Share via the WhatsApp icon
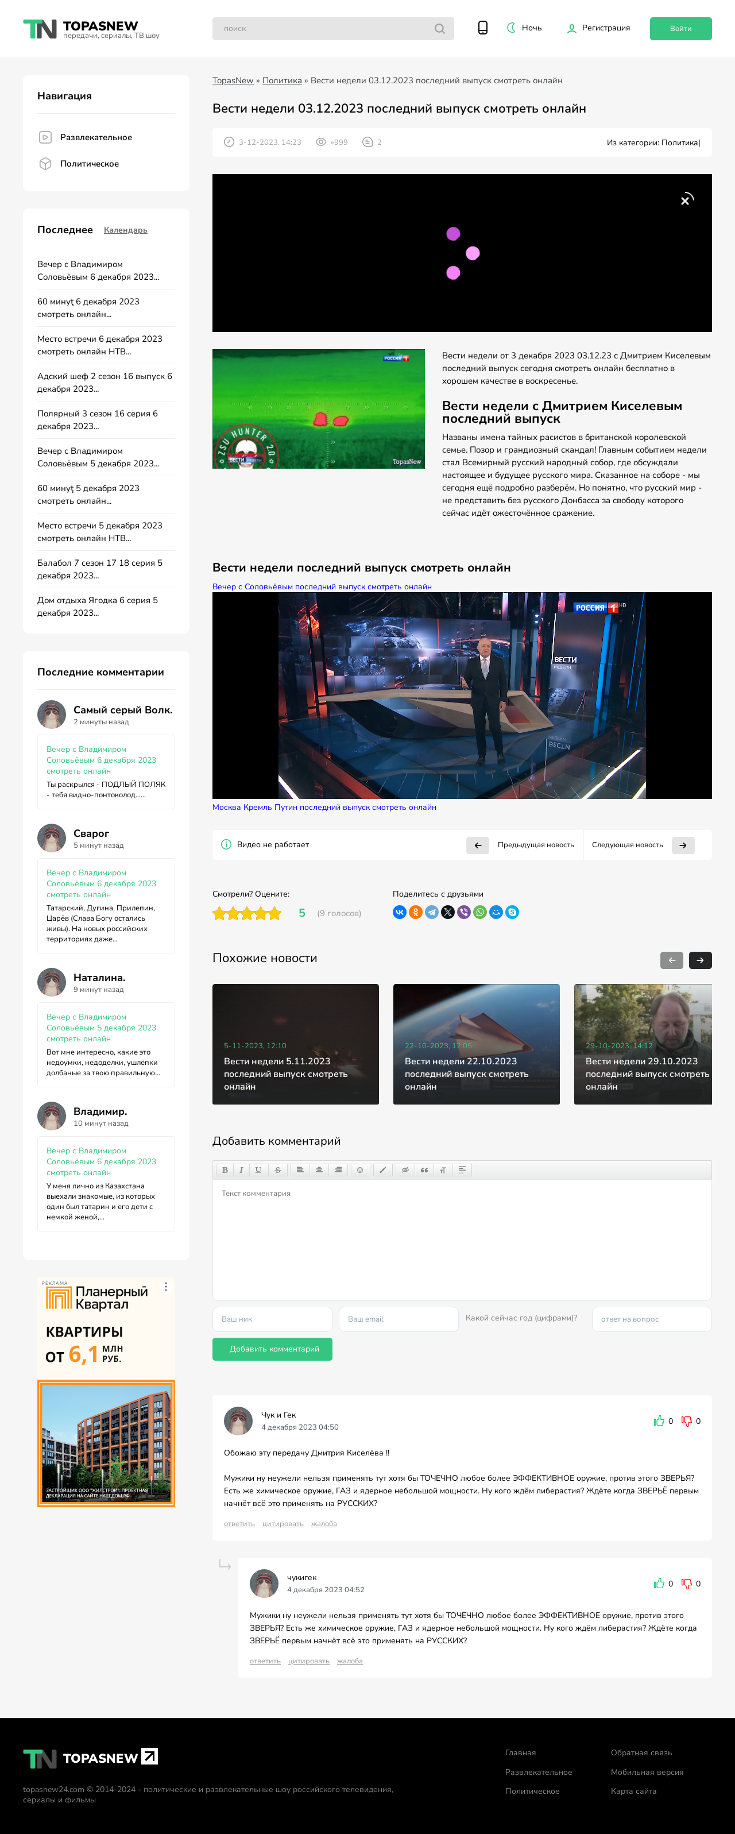The height and width of the screenshot is (1834, 735). 480,912
